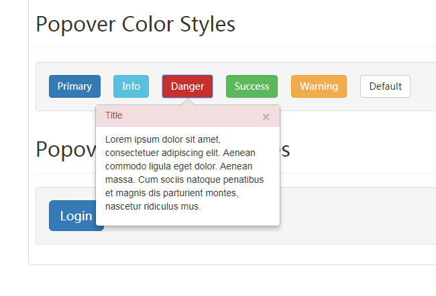This screenshot has width=436, height=296.
Task: Toggle the red Danger popover button
Action: tap(188, 86)
